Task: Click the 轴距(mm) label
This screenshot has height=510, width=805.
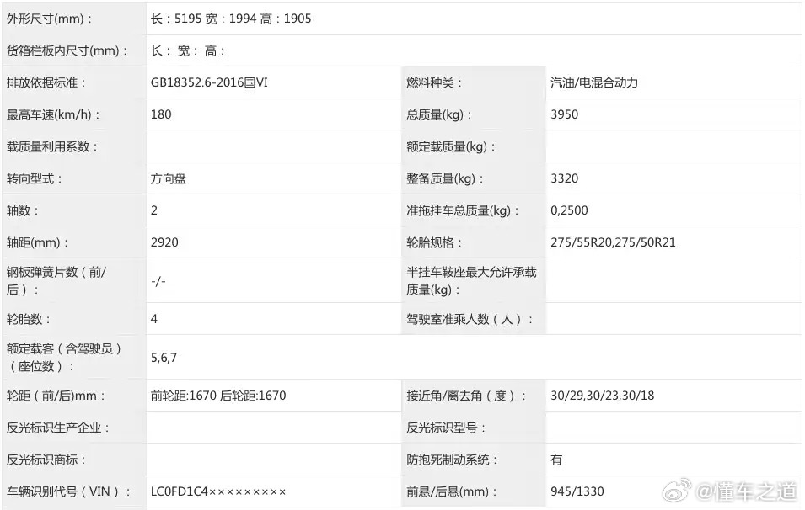Action: (37, 242)
